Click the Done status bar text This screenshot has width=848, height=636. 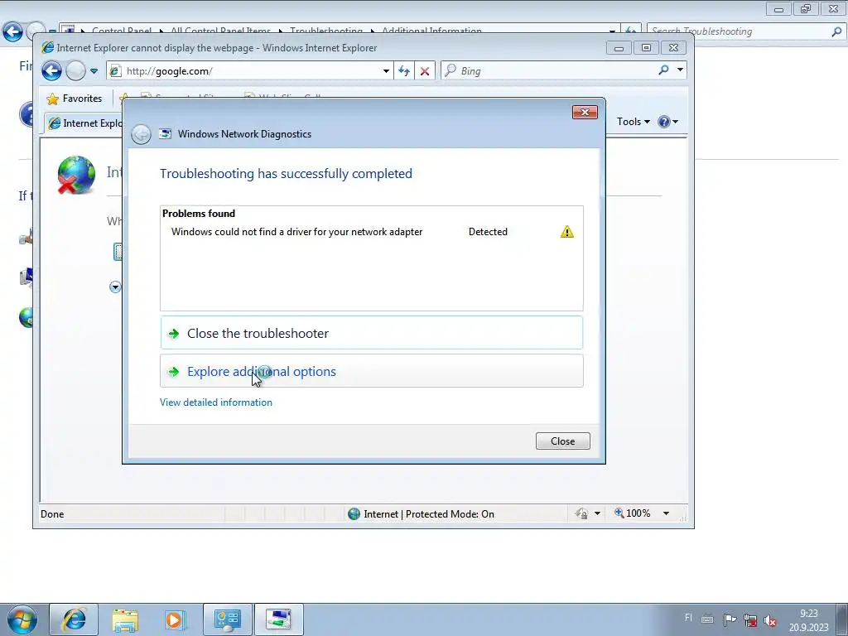(52, 514)
